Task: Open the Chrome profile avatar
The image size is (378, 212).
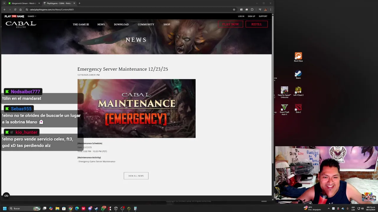Action: tap(265, 9)
